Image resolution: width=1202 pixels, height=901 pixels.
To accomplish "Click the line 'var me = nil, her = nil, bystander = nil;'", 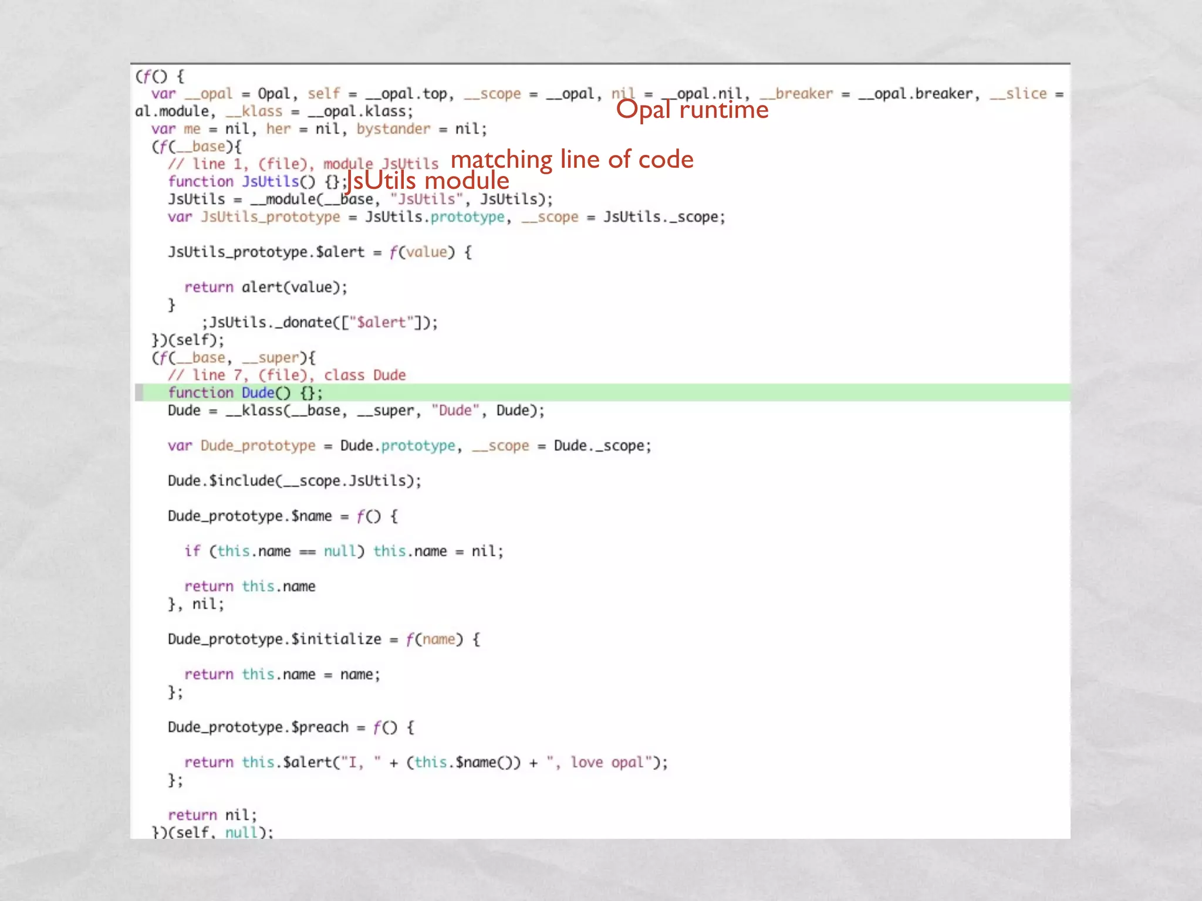I will 319,128.
